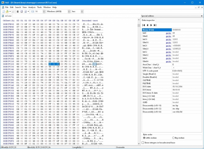
Task: Select the re3.exe document tab
Action: click(7, 16)
